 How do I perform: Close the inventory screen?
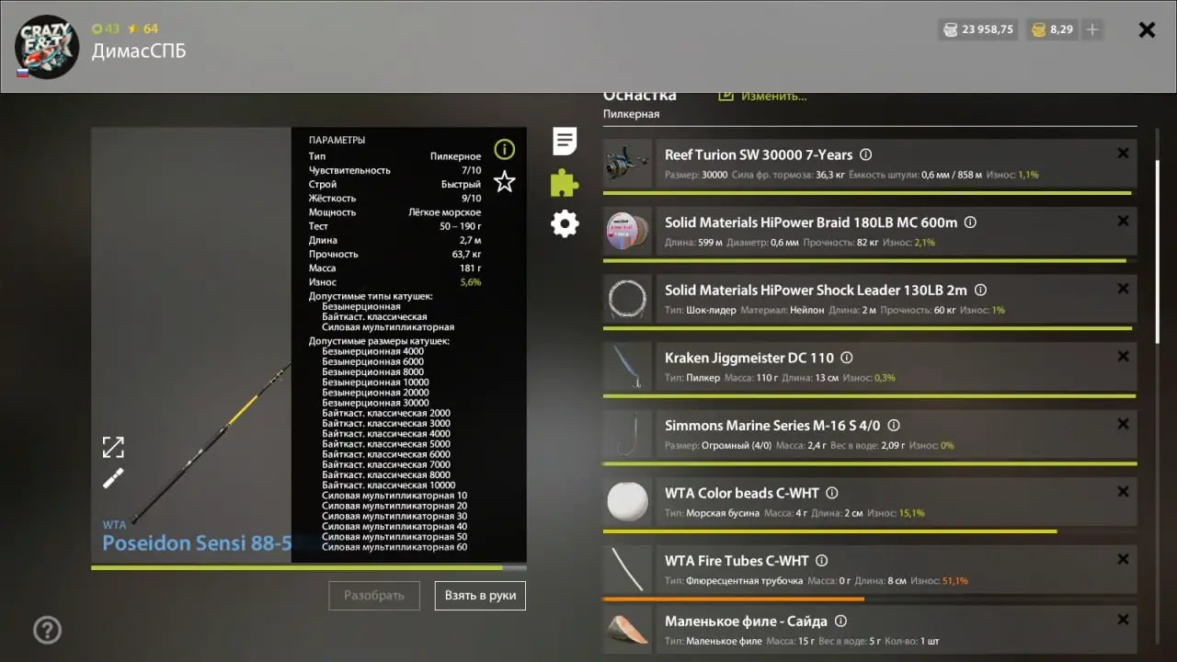(1147, 29)
